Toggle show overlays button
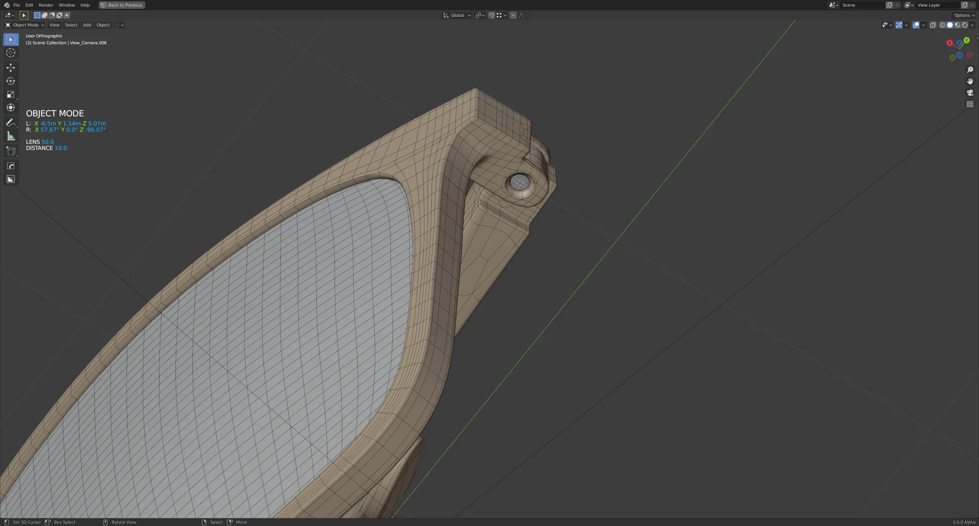 pos(916,25)
